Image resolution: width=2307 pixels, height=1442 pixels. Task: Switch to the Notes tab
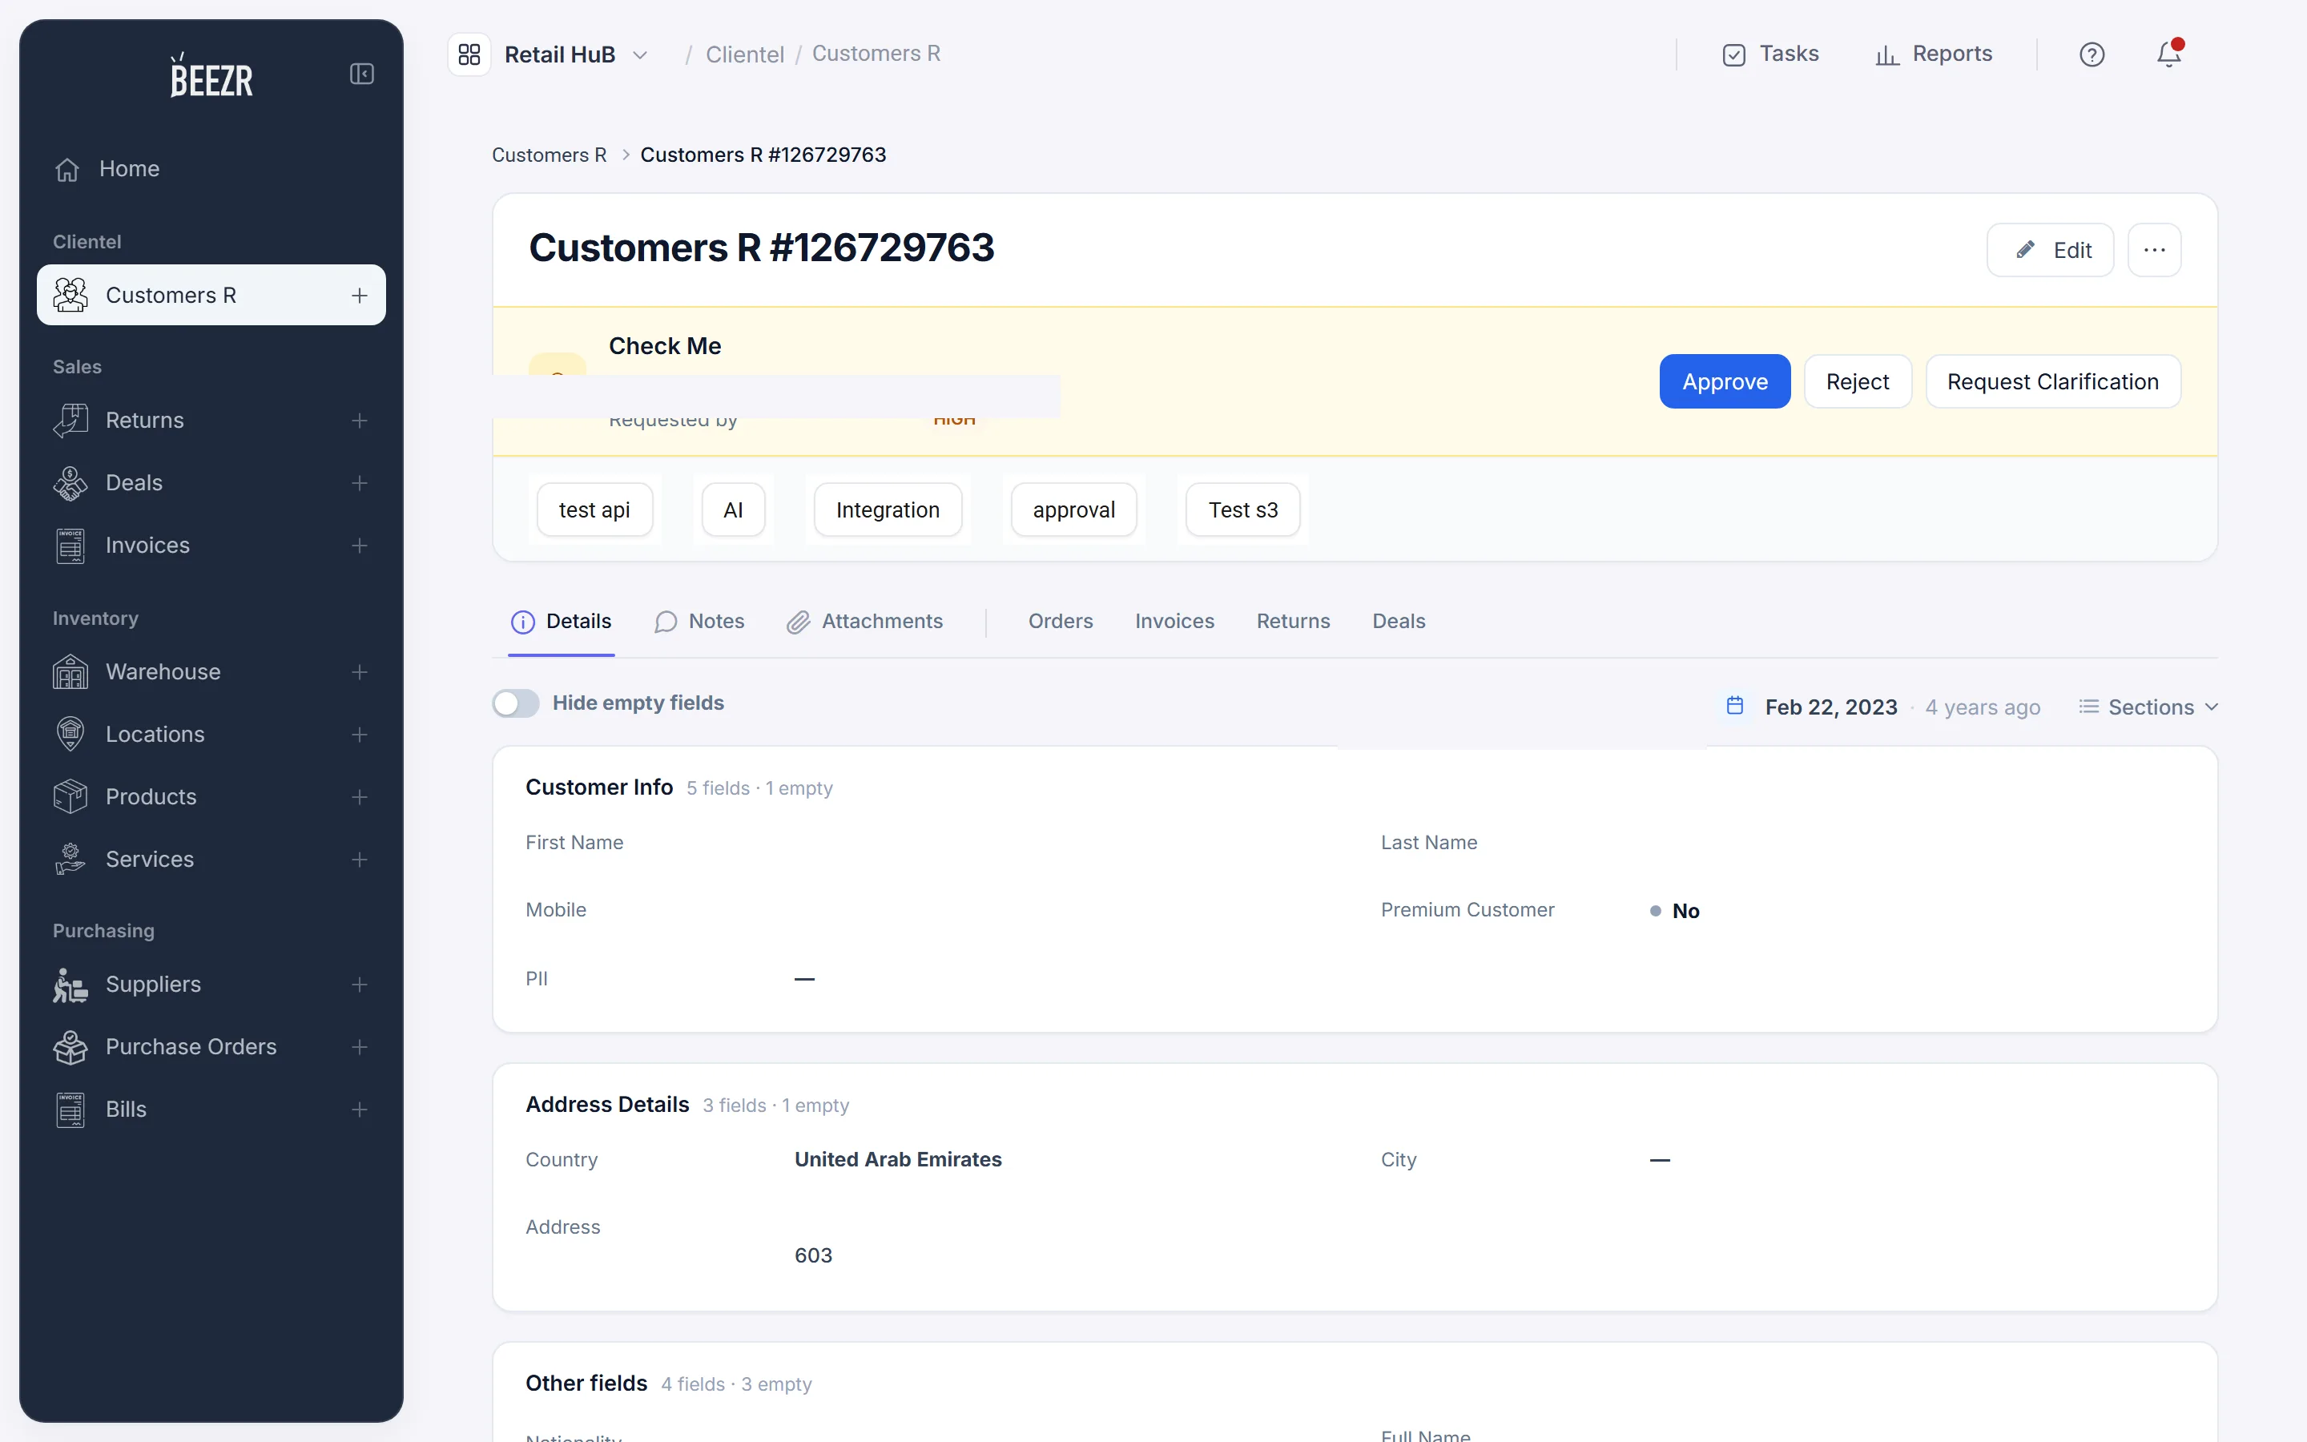700,622
